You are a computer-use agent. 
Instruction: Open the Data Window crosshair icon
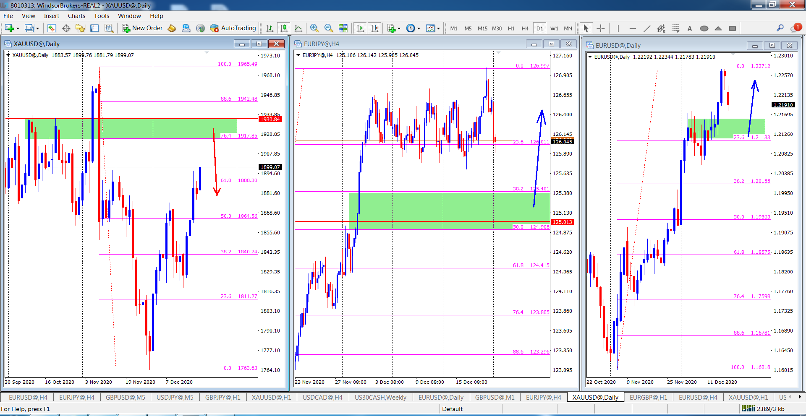(x=66, y=28)
